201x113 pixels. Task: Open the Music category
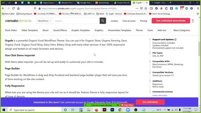point(46,30)
